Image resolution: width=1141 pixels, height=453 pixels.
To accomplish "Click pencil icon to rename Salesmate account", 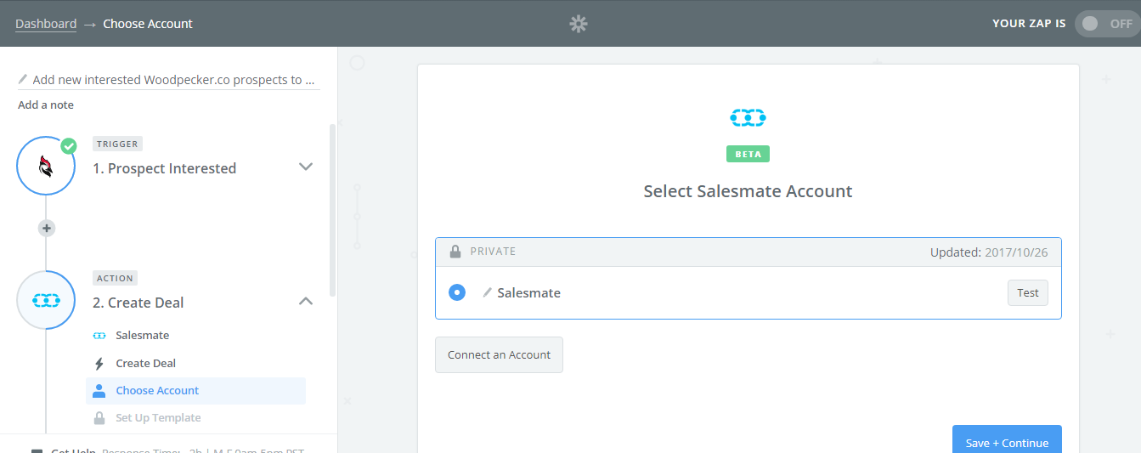I will coord(488,292).
